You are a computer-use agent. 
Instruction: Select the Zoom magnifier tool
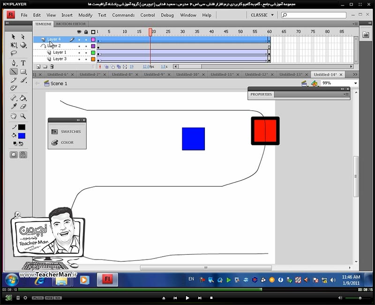coord(23,116)
